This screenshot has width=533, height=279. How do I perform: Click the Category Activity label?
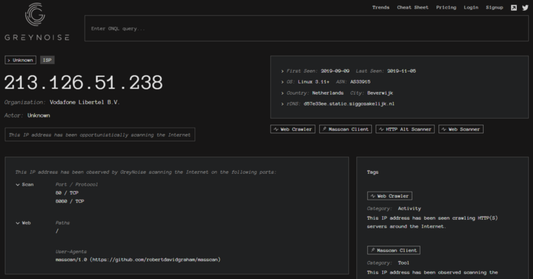point(394,208)
